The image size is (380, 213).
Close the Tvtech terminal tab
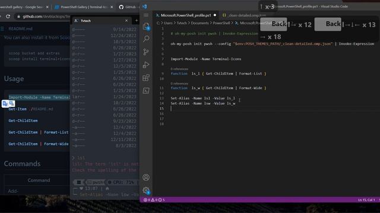click(126, 21)
